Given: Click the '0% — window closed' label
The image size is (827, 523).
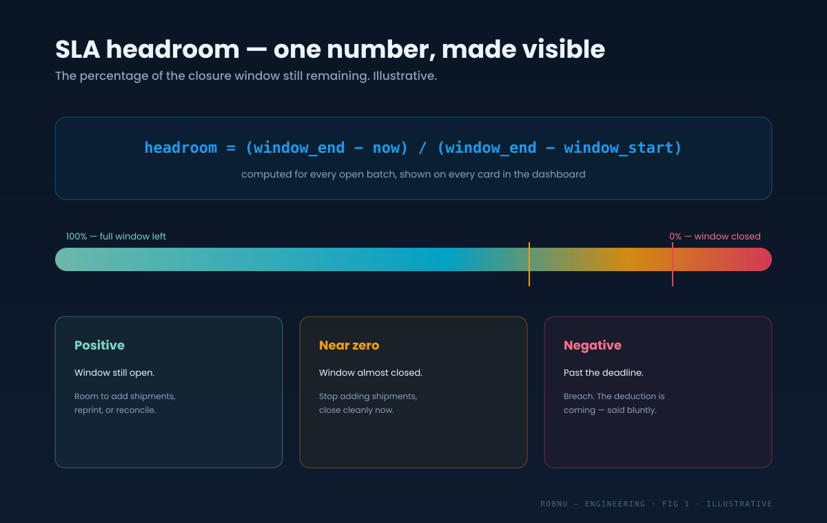Looking at the screenshot, I should [715, 236].
